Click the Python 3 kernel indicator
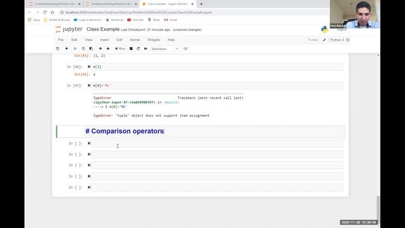405x228 pixels. 337,40
